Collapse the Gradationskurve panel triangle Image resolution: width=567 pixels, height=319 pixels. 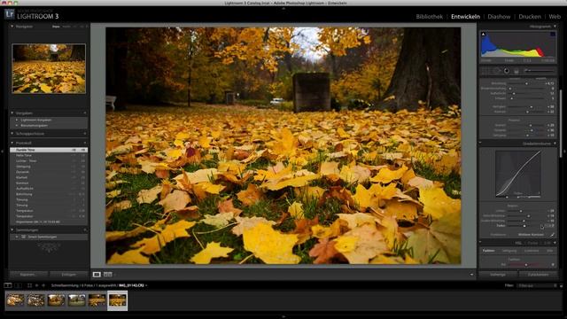point(555,144)
